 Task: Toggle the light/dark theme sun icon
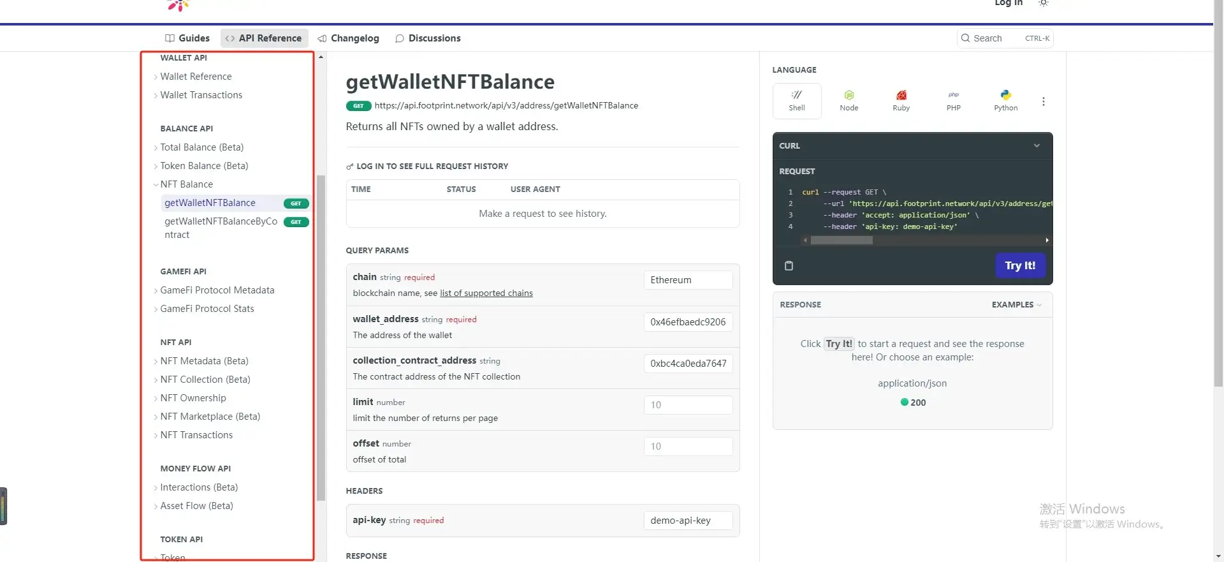[x=1043, y=3]
